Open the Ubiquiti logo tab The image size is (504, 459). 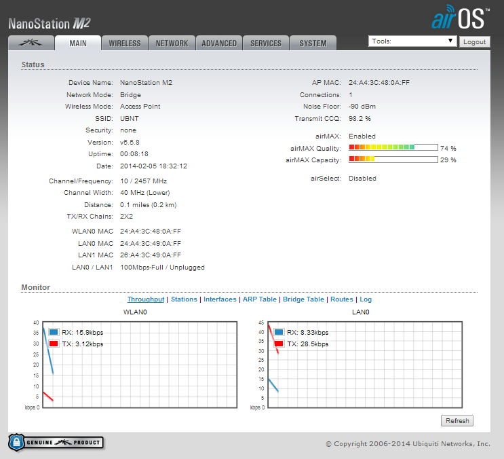31,43
